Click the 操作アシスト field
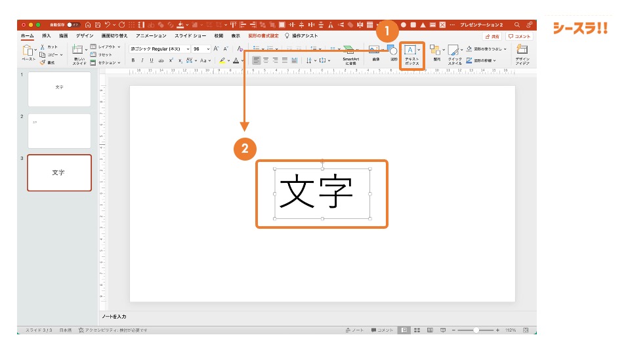 301,35
